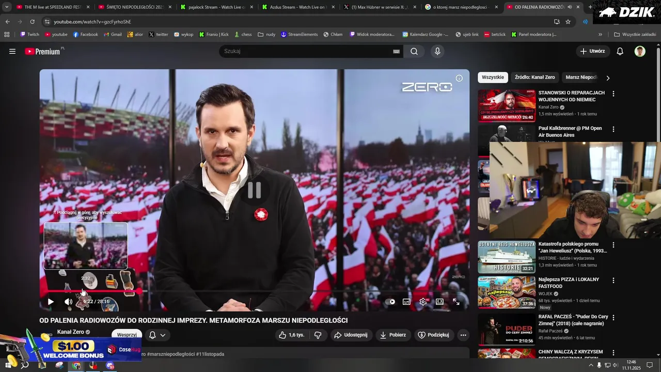Open the Twitch bookmark
This screenshot has width=661, height=372.
(29, 35)
